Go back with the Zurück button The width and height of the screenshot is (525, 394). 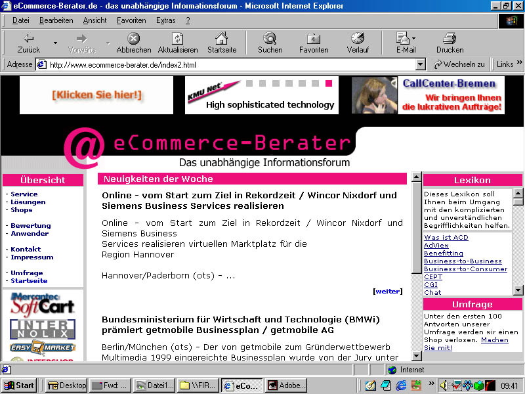[x=28, y=43]
